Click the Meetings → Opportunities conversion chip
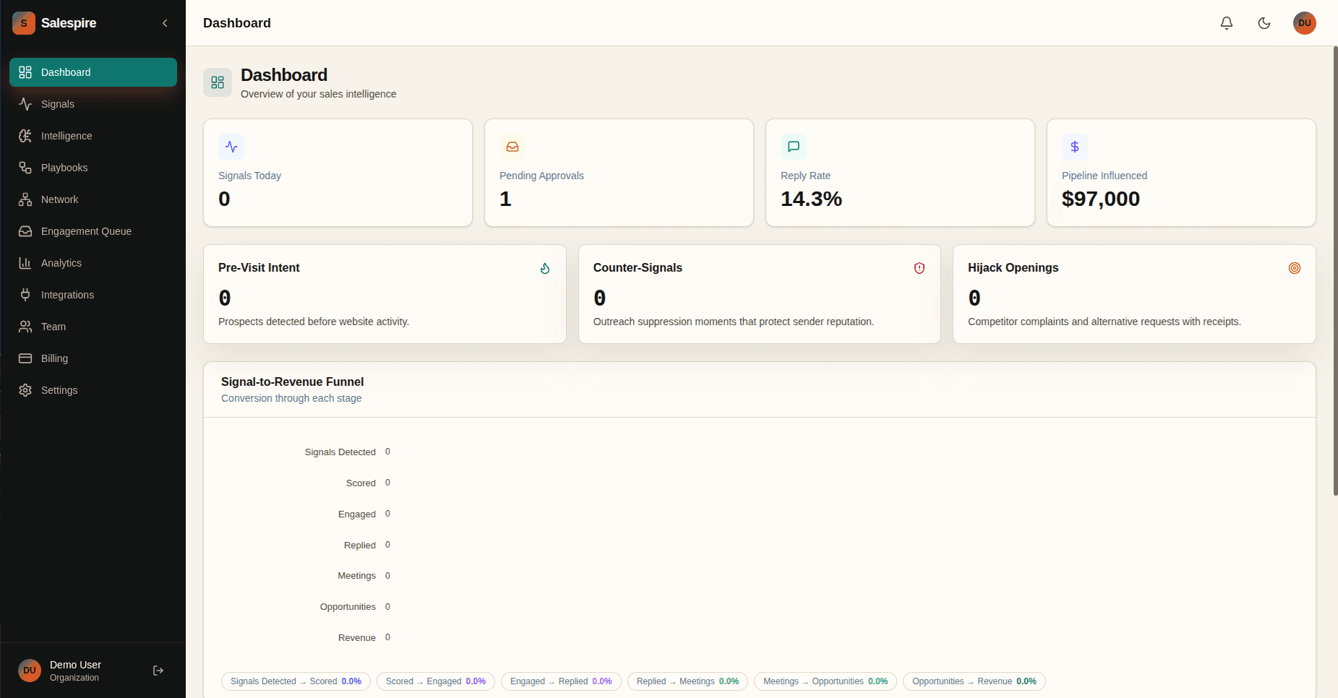 (825, 681)
